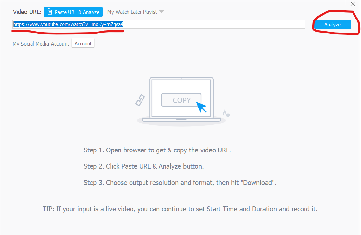Click the My Social Media Account label
Image resolution: width=361 pixels, height=235 pixels.
41,44
